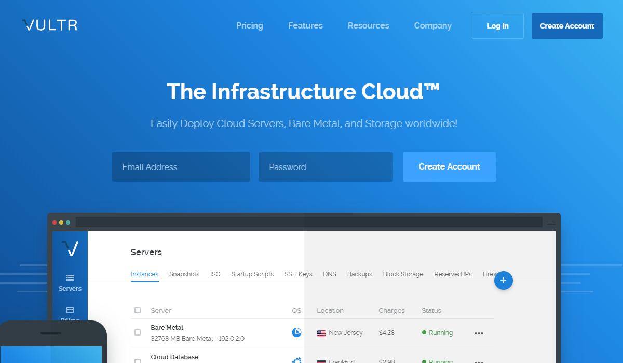Open the Features menu item
This screenshot has width=623, height=363.
pyautogui.click(x=305, y=25)
